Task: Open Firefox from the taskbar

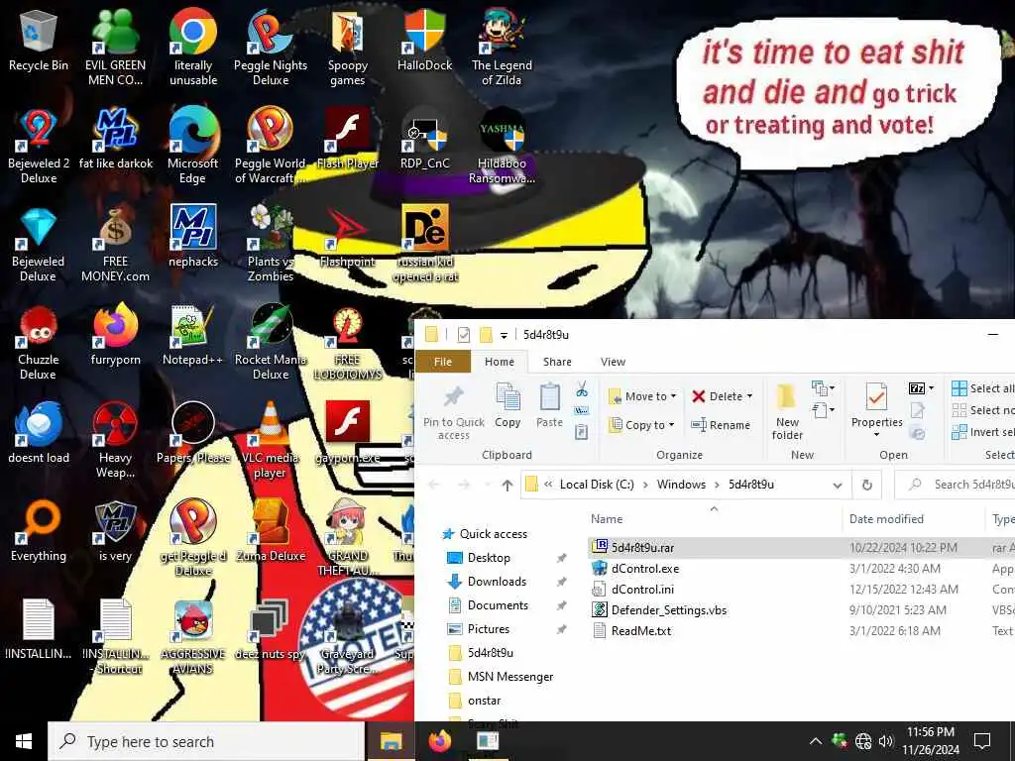Action: click(x=440, y=741)
